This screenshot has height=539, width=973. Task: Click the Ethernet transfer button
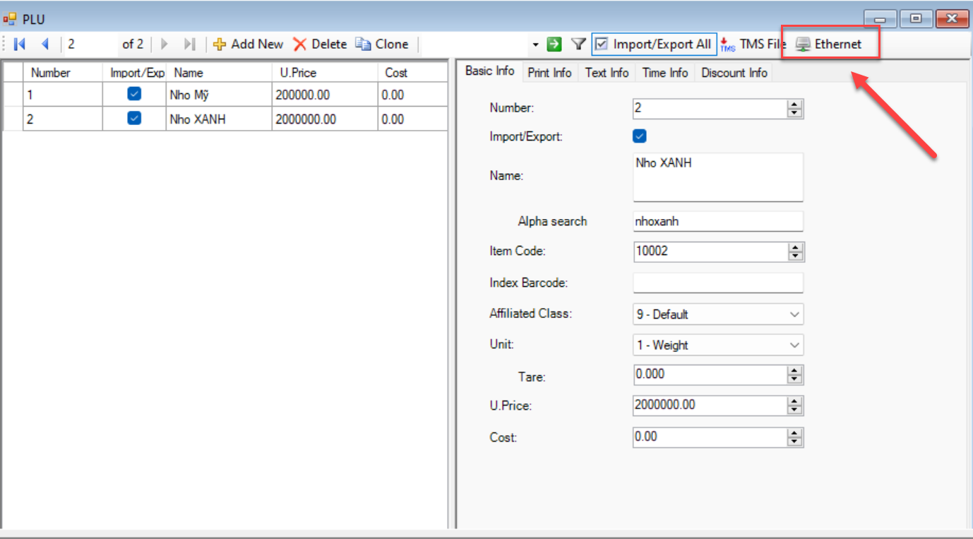(x=829, y=45)
